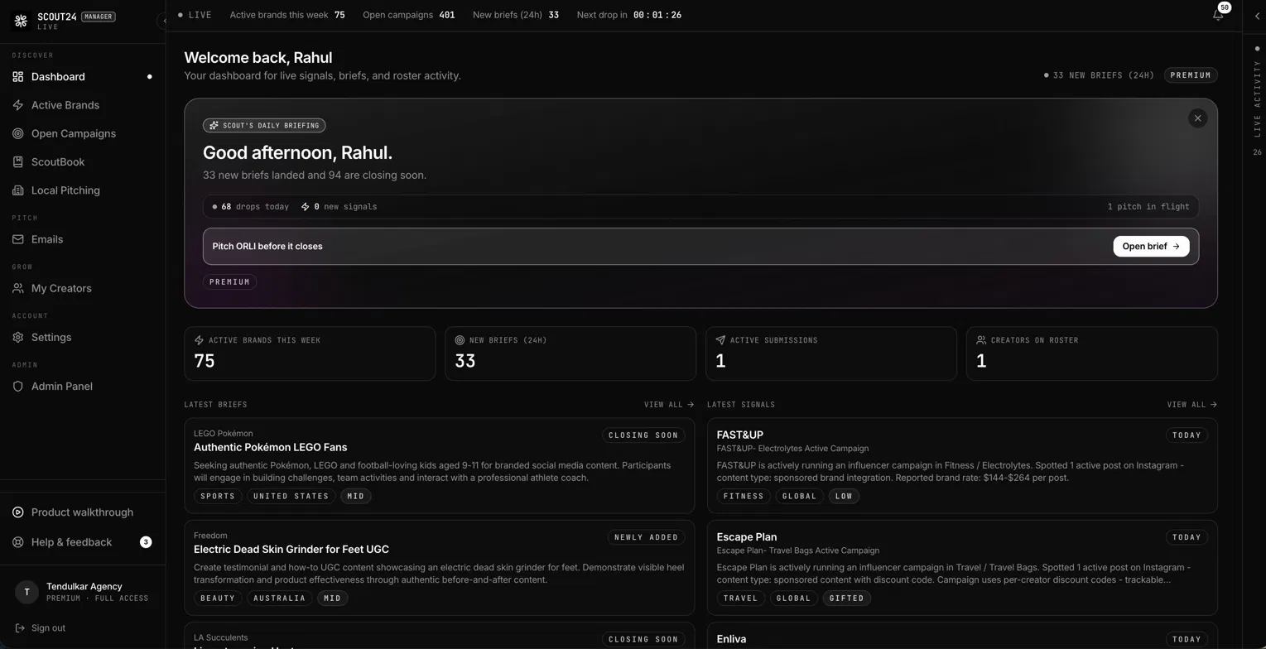1266x649 pixels.
Task: Click Pitch ORLI before it closes
Action: tap(267, 247)
